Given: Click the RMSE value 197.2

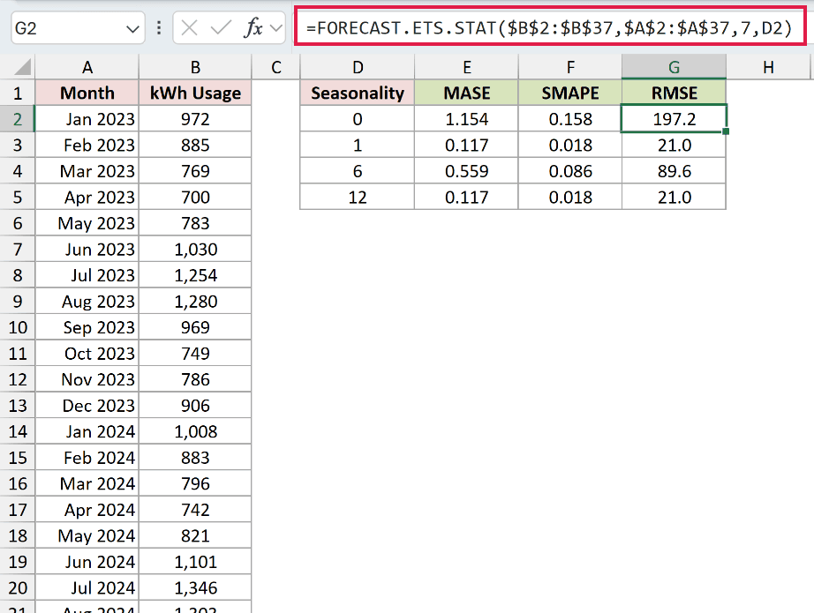Looking at the screenshot, I should [674, 119].
